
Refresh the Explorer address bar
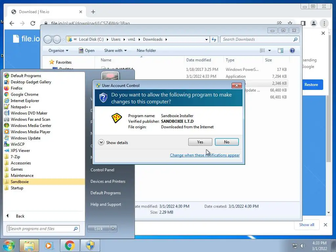pyautogui.click(x=214, y=39)
